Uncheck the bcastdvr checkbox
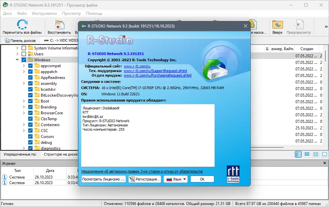329x207 pixels. tap(30, 89)
